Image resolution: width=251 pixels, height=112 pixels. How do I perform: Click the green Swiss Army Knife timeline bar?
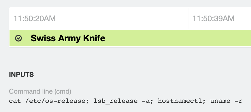point(130,38)
